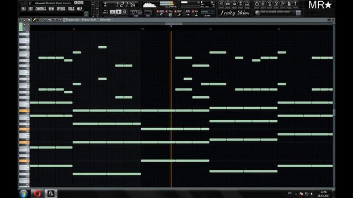
Task: Maximize the Piano roll window
Action: click(x=329, y=20)
